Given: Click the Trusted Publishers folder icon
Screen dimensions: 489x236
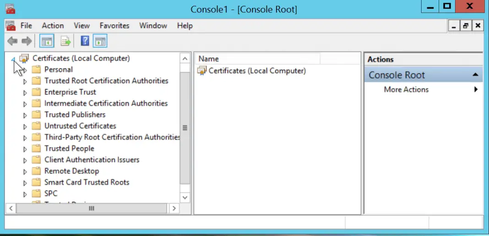Looking at the screenshot, I should pos(37,115).
